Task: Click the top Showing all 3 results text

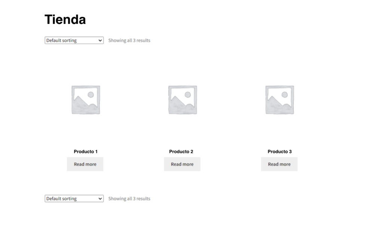Action: (129, 40)
